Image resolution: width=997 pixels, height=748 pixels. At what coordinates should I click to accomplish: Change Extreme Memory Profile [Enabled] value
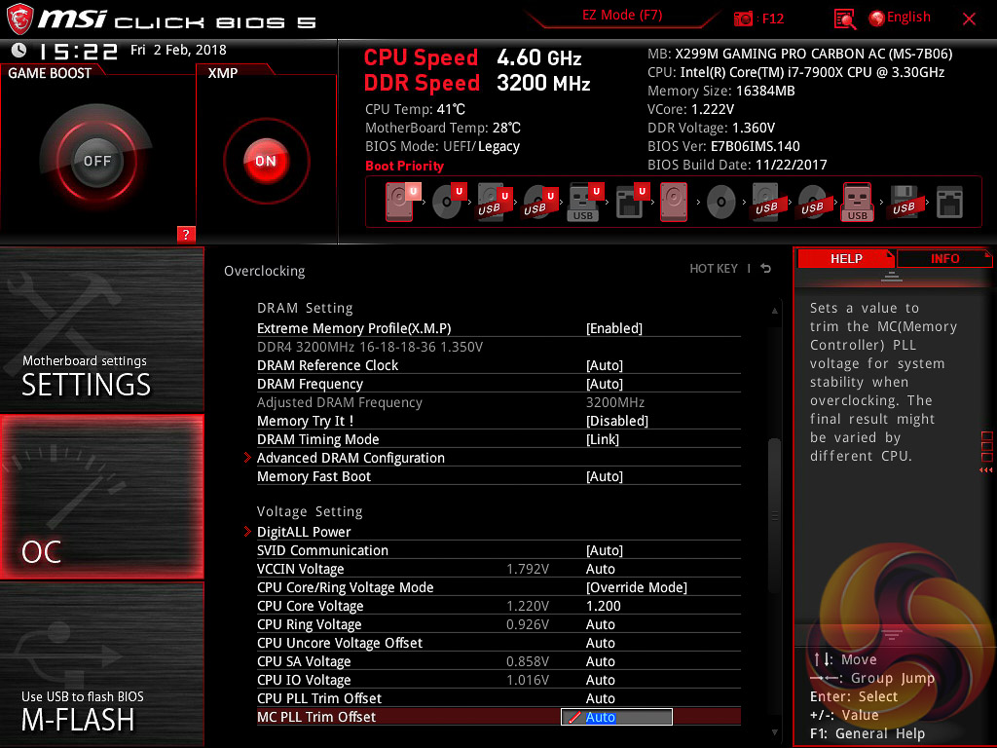(613, 328)
